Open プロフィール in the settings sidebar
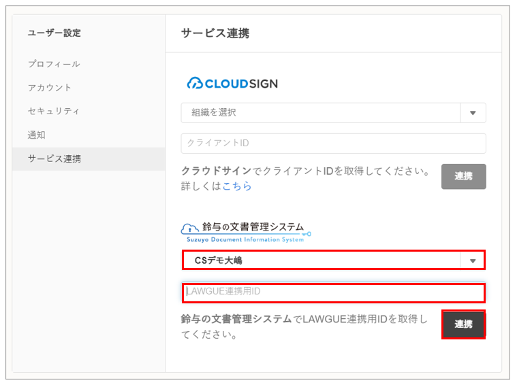The height and width of the screenshot is (387, 517). point(54,64)
